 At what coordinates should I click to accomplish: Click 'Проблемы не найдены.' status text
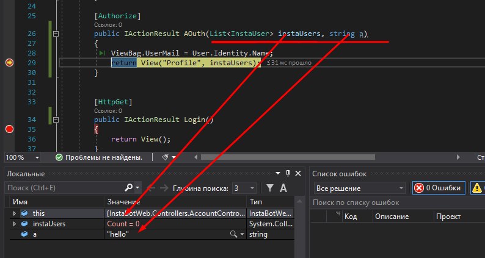pyautogui.click(x=104, y=157)
